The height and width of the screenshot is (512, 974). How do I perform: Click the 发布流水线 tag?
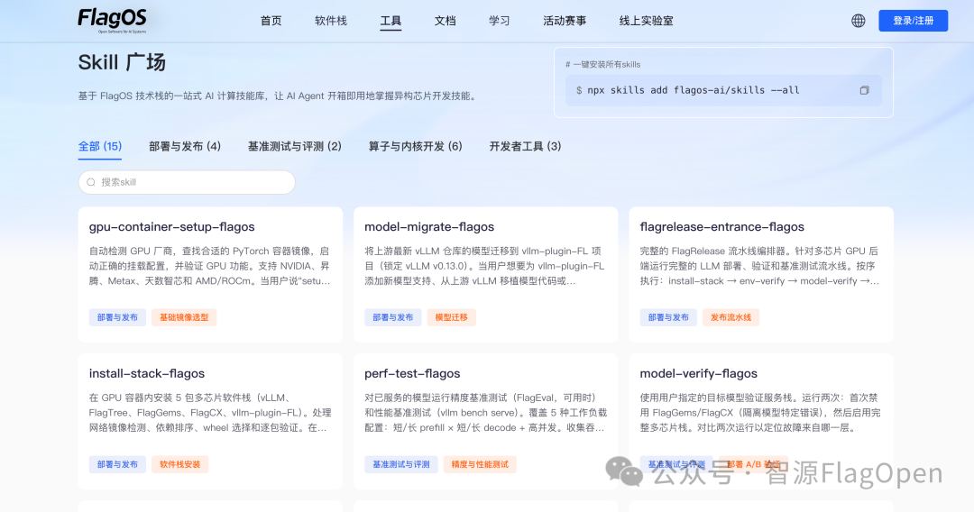pyautogui.click(x=730, y=317)
